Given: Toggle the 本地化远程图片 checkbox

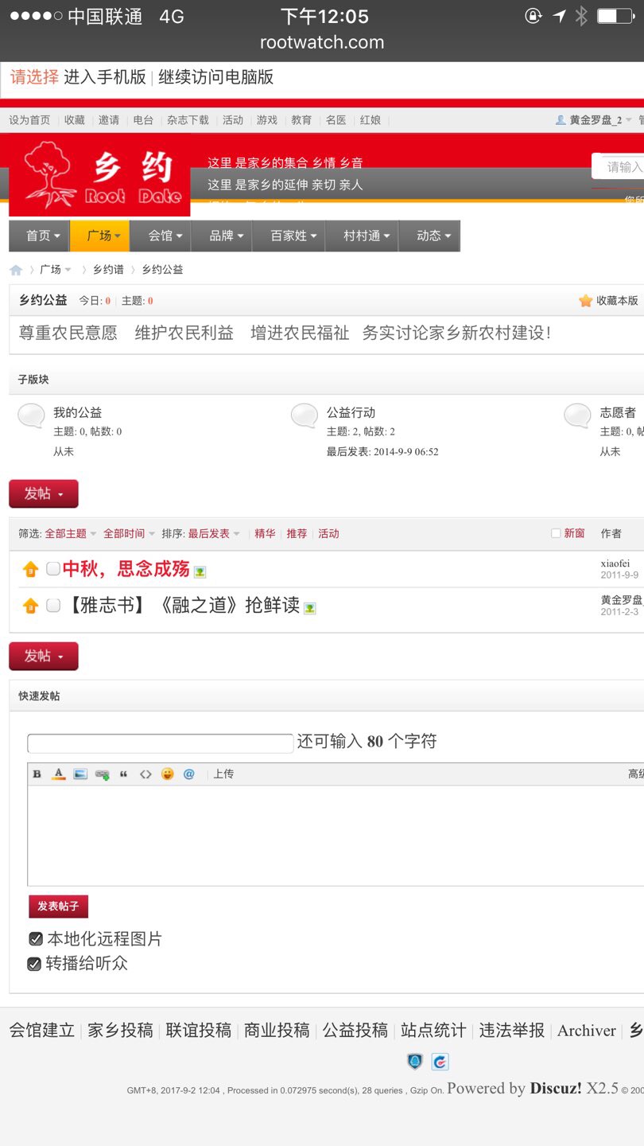Looking at the screenshot, I should (36, 939).
